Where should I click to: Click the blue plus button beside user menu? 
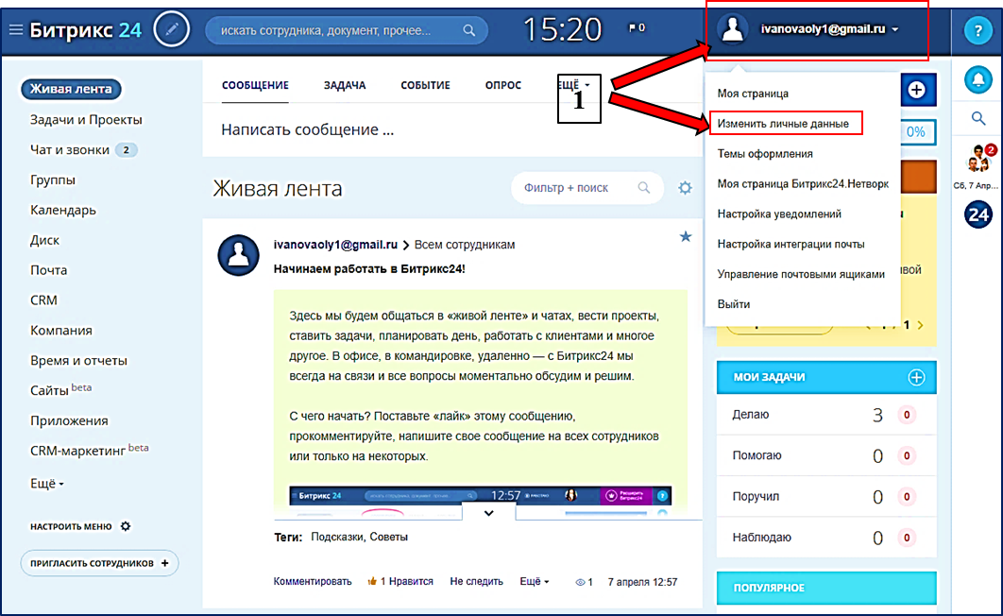coord(917,90)
